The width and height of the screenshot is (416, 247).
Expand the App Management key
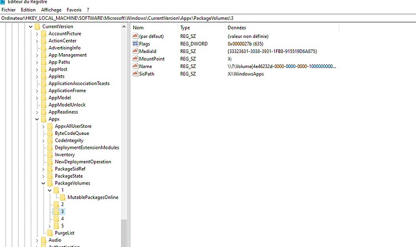(x=37, y=55)
